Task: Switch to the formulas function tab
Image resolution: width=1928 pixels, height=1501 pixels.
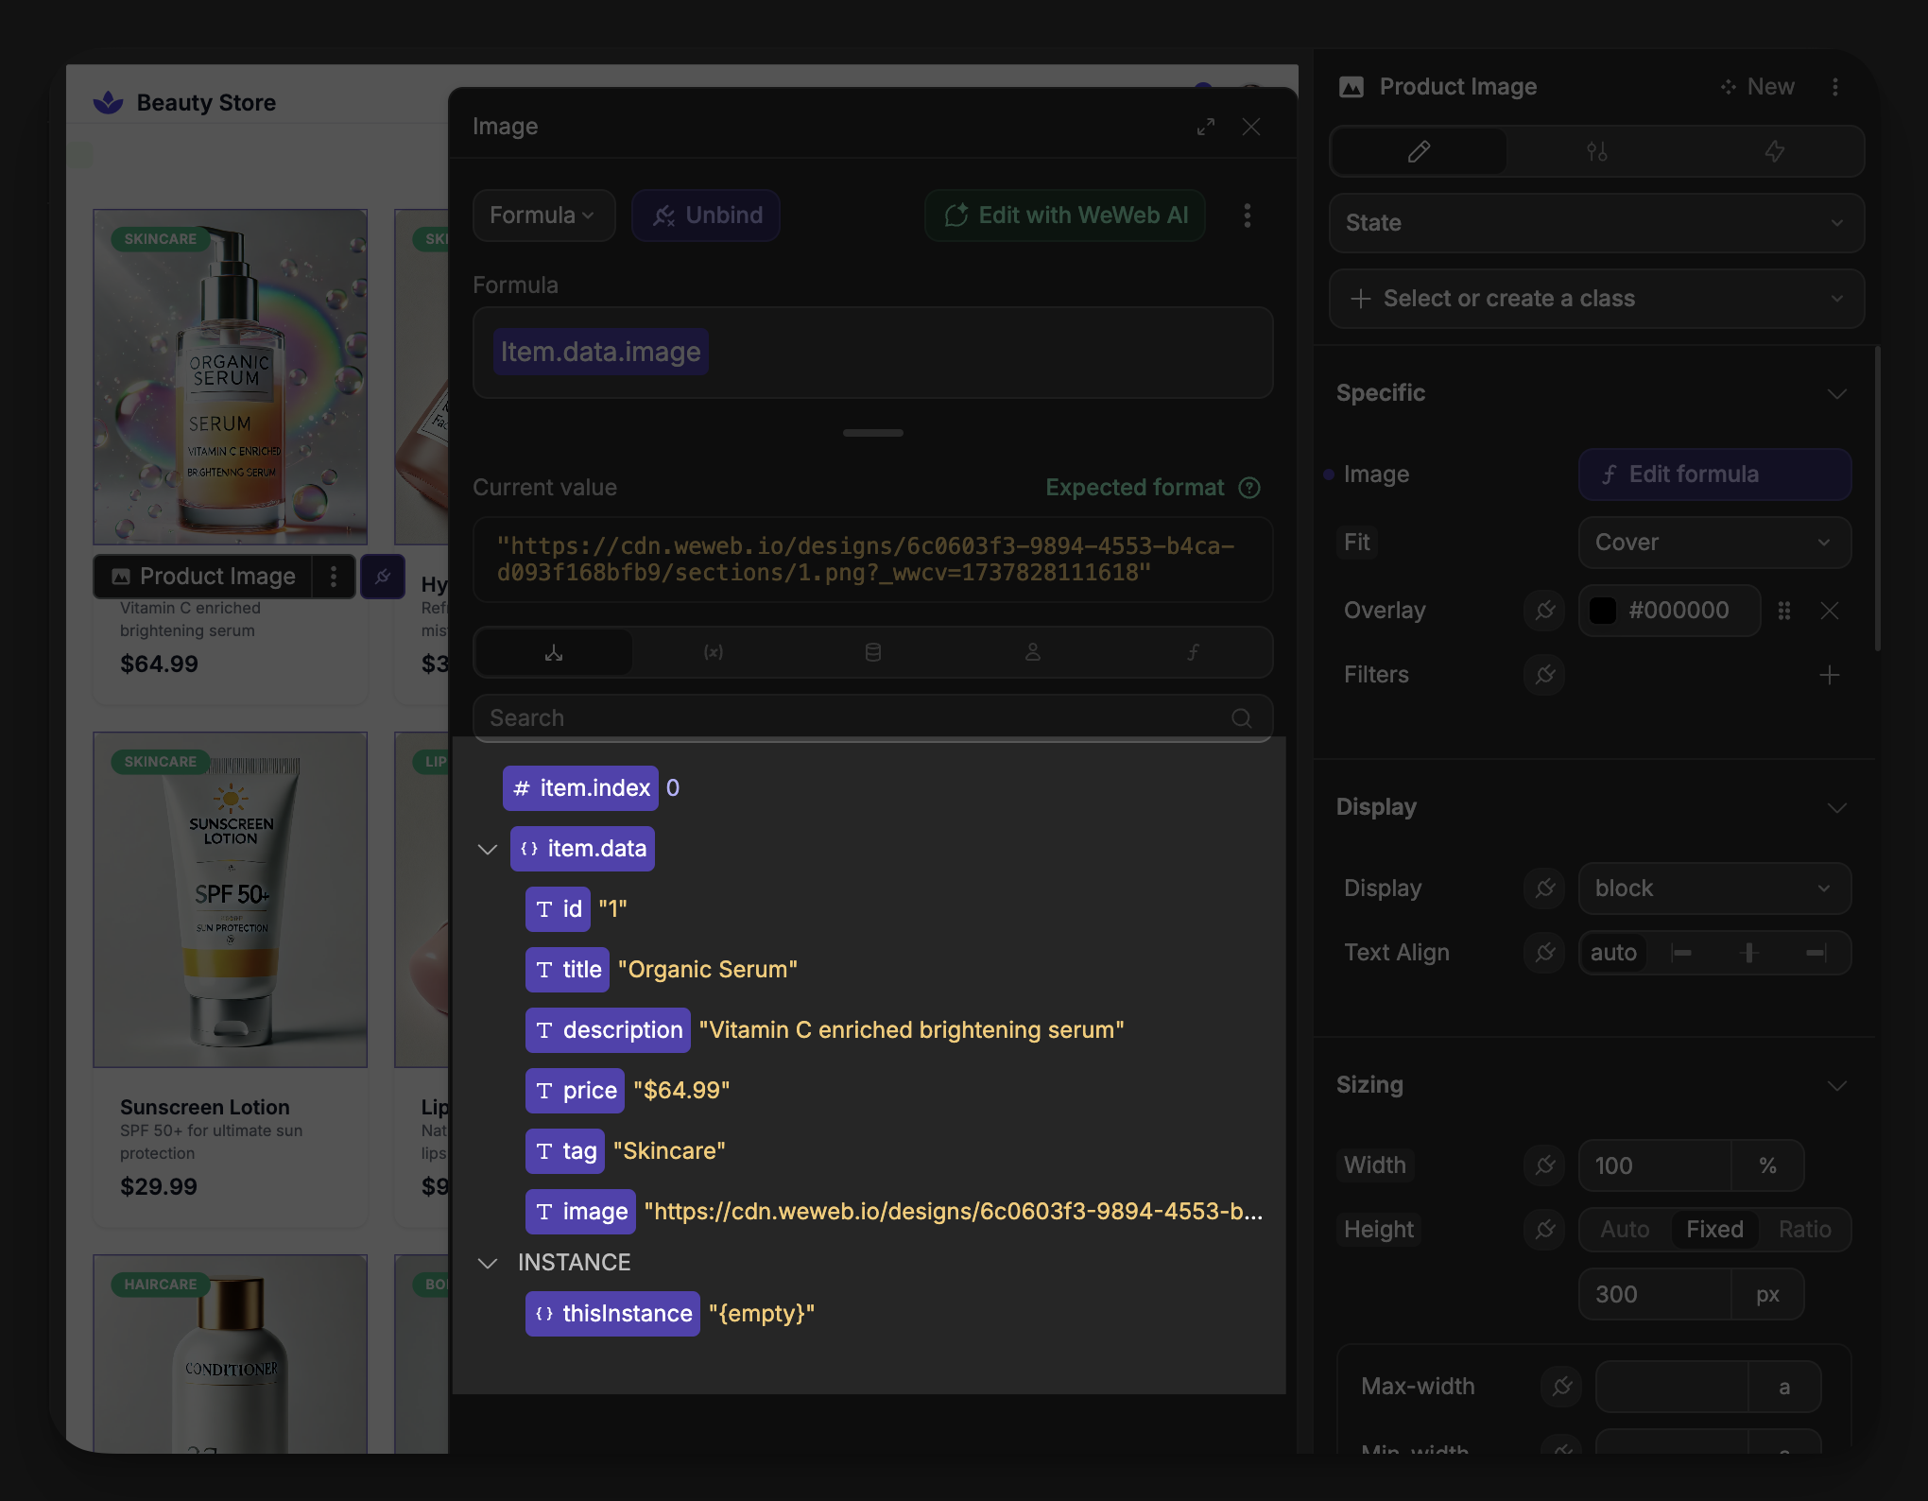Action: point(1193,652)
